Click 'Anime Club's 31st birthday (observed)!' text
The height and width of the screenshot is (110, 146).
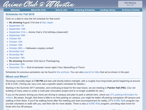point(48,32)
